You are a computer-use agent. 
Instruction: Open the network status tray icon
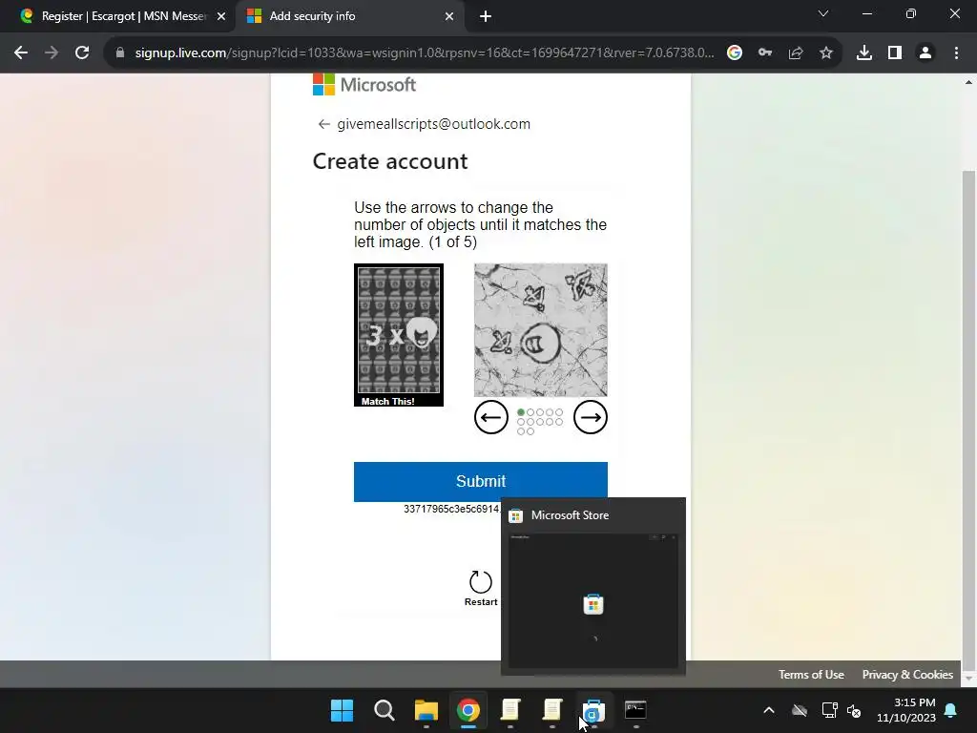(829, 710)
